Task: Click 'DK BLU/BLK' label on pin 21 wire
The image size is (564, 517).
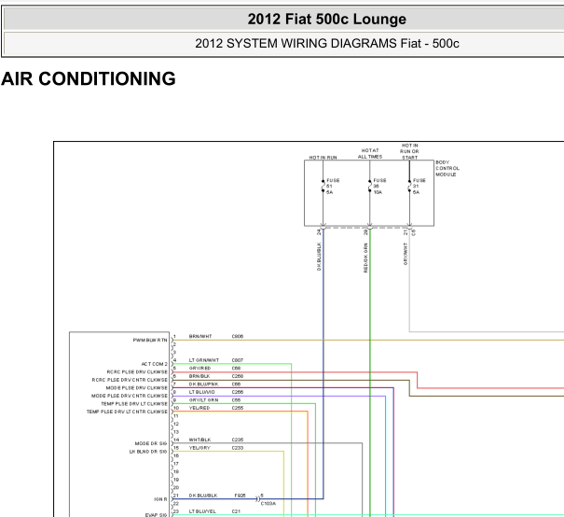Action: pyautogui.click(x=203, y=496)
